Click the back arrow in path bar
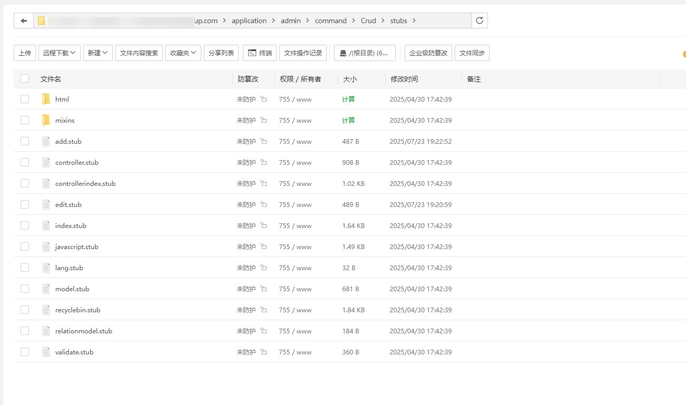The width and height of the screenshot is (686, 405). click(x=24, y=21)
